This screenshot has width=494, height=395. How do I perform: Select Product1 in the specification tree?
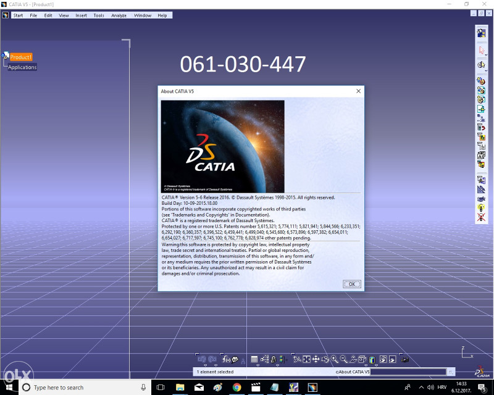pyautogui.click(x=21, y=57)
